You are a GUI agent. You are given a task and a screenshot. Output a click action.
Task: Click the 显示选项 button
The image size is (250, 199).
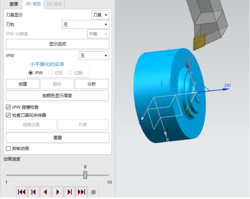pyautogui.click(x=57, y=44)
